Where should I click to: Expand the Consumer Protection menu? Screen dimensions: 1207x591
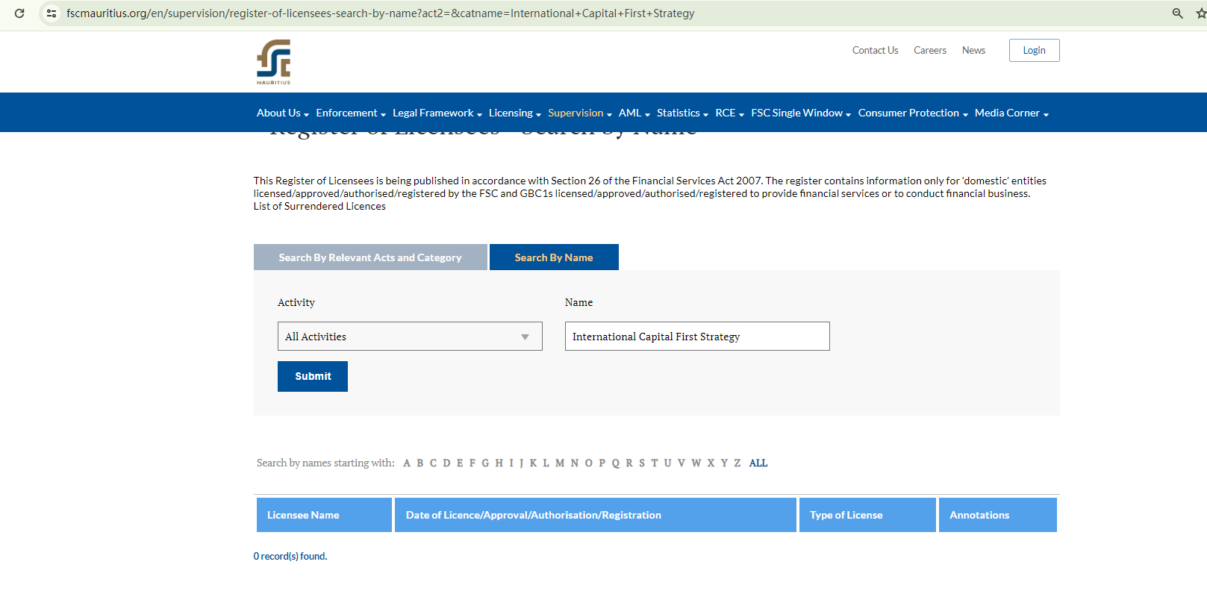click(x=913, y=113)
